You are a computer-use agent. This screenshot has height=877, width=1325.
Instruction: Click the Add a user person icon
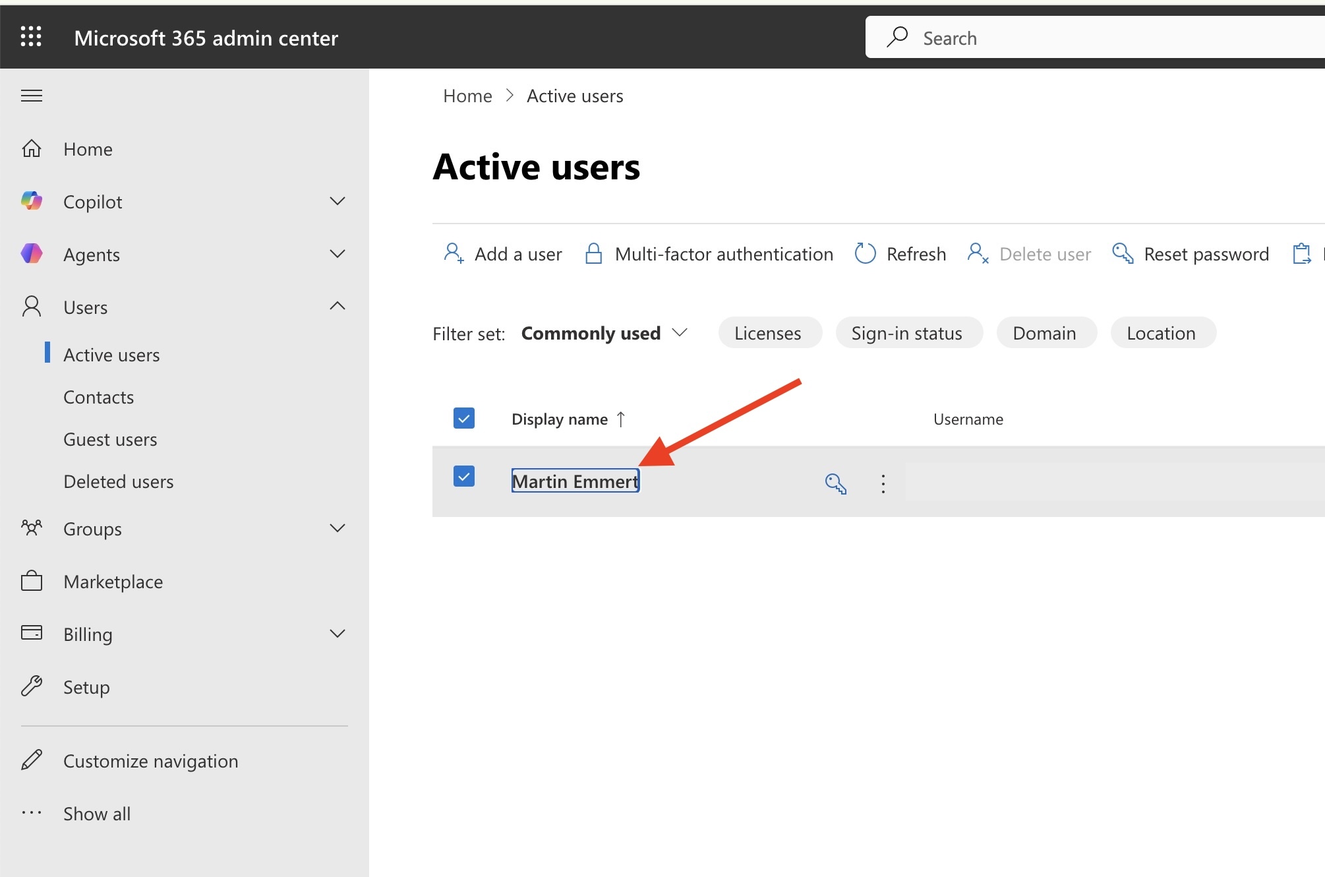pyautogui.click(x=454, y=253)
